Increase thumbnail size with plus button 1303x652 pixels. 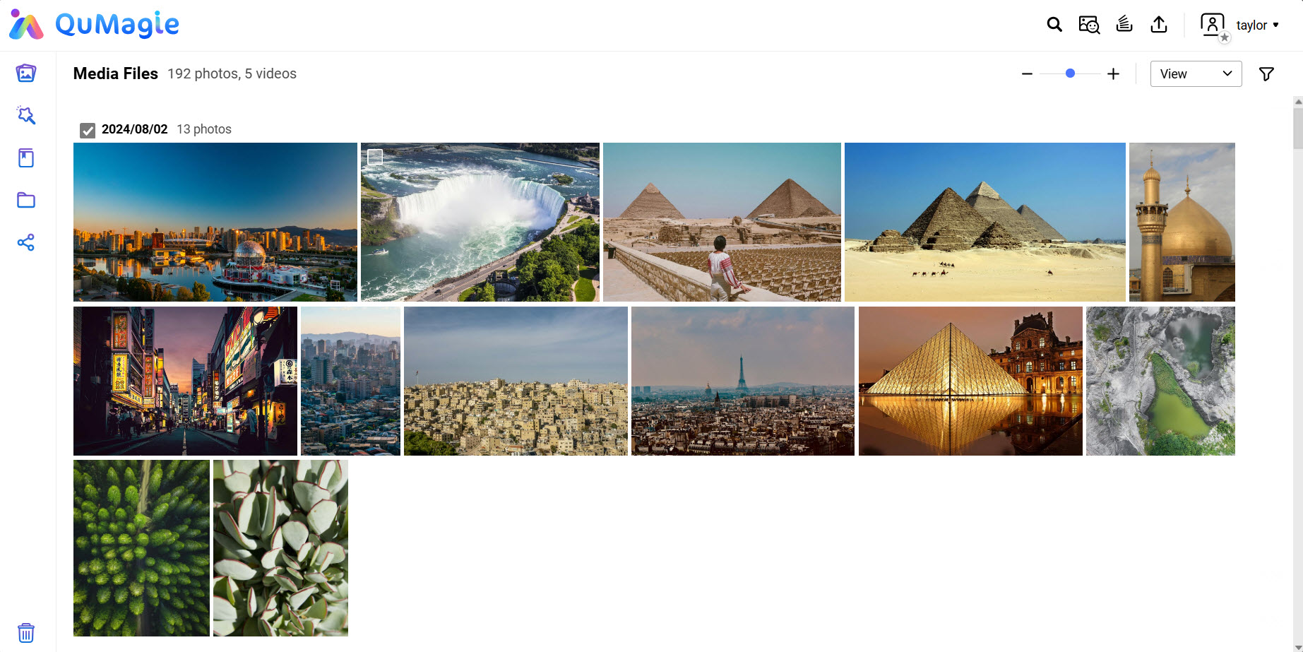tap(1113, 73)
